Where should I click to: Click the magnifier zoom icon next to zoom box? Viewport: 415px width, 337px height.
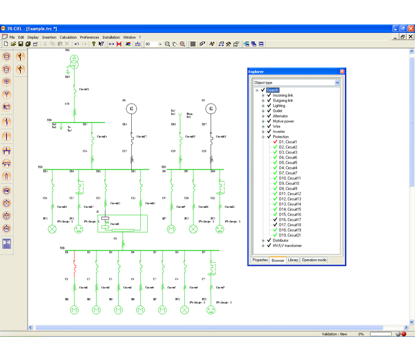[167, 44]
